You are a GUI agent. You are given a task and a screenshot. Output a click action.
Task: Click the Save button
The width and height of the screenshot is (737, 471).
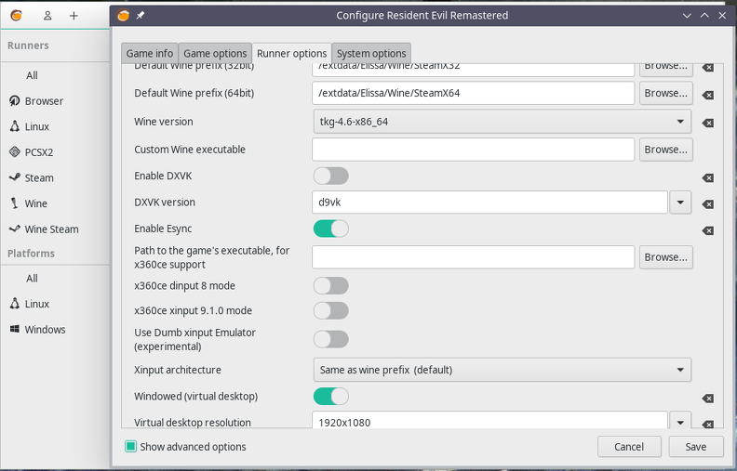(696, 447)
